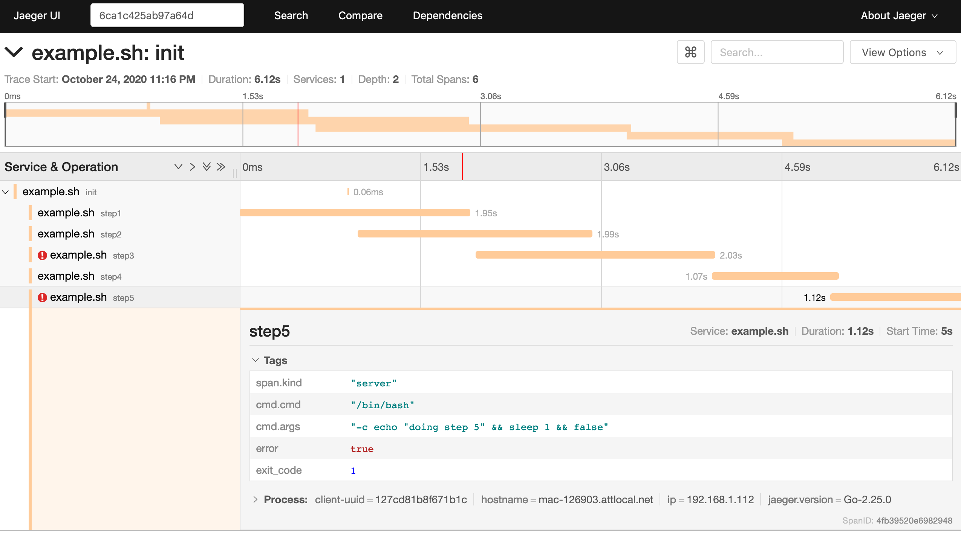Viewport: 961px width, 536px height.
Task: Click the keyboard shortcut icon
Action: 690,52
